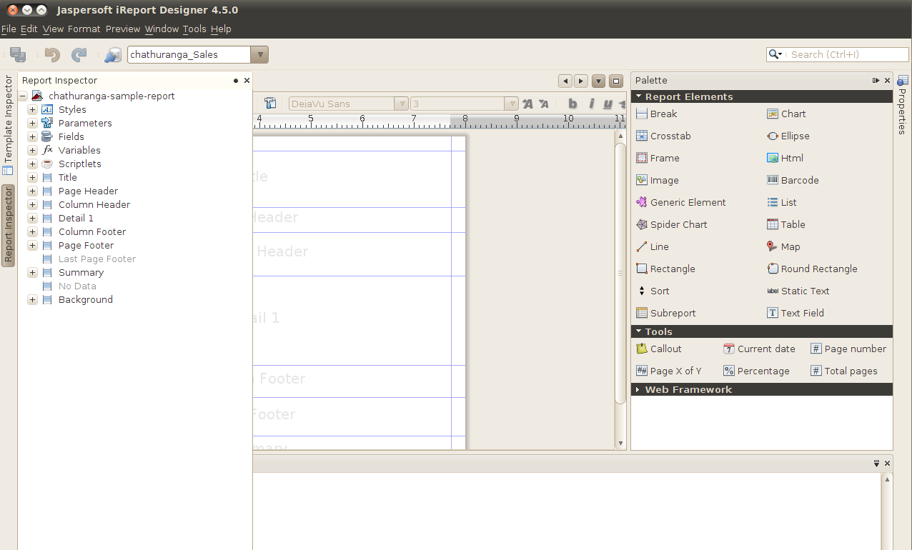Open the Window menu

(x=162, y=29)
